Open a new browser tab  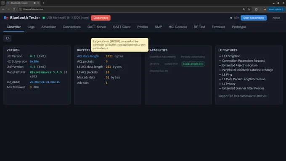(43, 3)
